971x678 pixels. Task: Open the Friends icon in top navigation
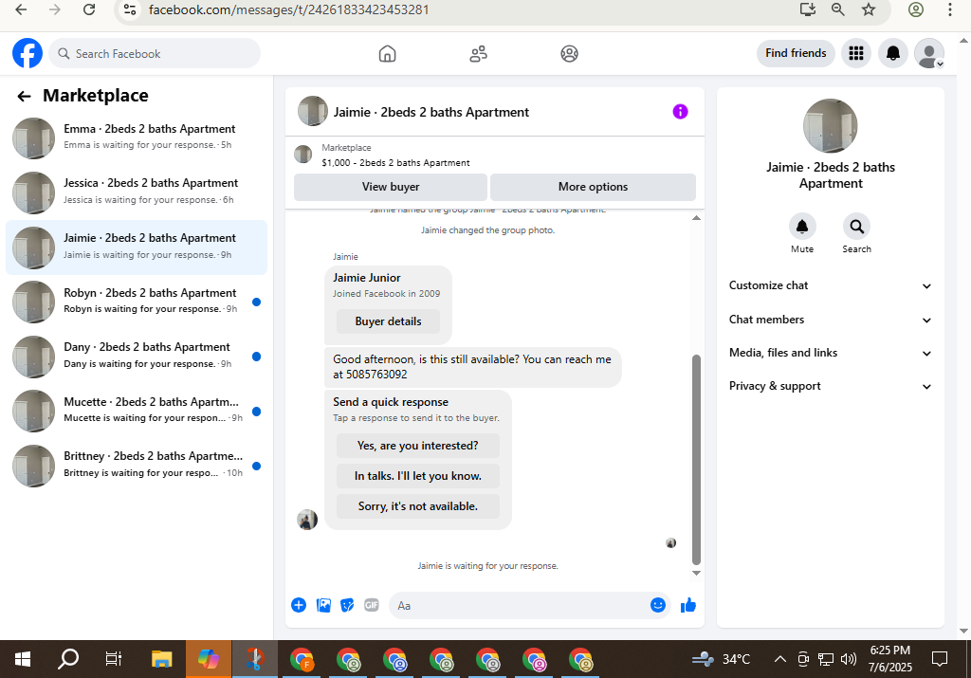pyautogui.click(x=478, y=54)
